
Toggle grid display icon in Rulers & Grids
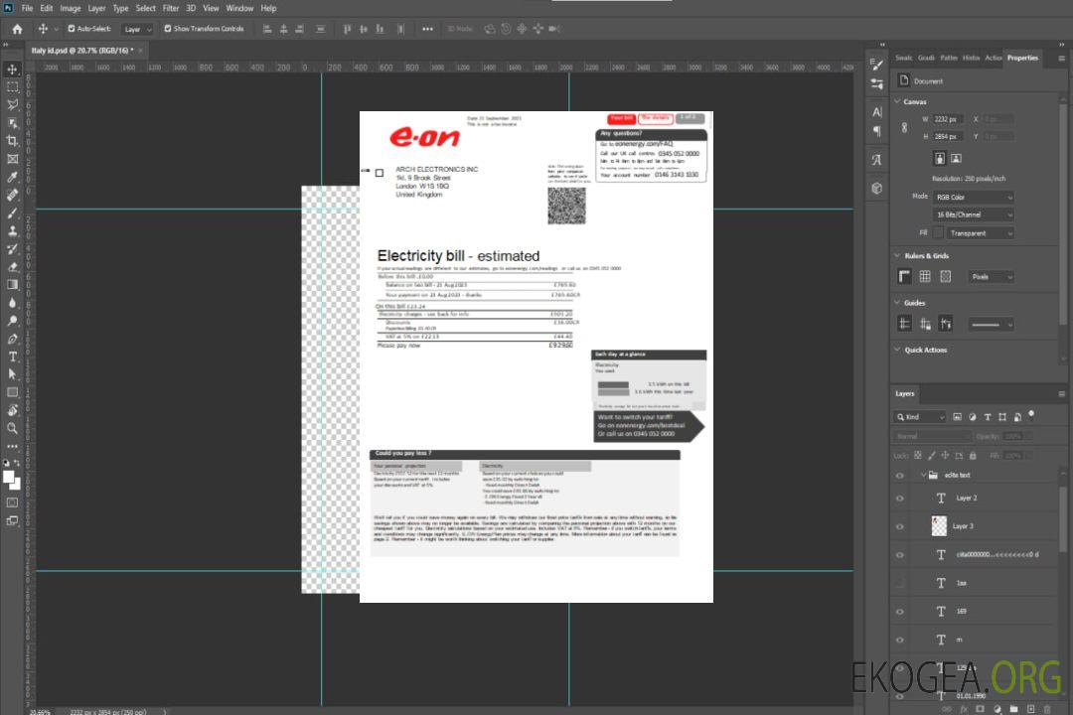point(925,277)
